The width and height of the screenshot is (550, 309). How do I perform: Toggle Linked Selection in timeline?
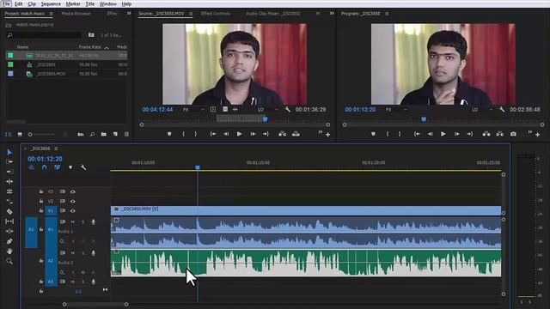pyautogui.click(x=58, y=167)
